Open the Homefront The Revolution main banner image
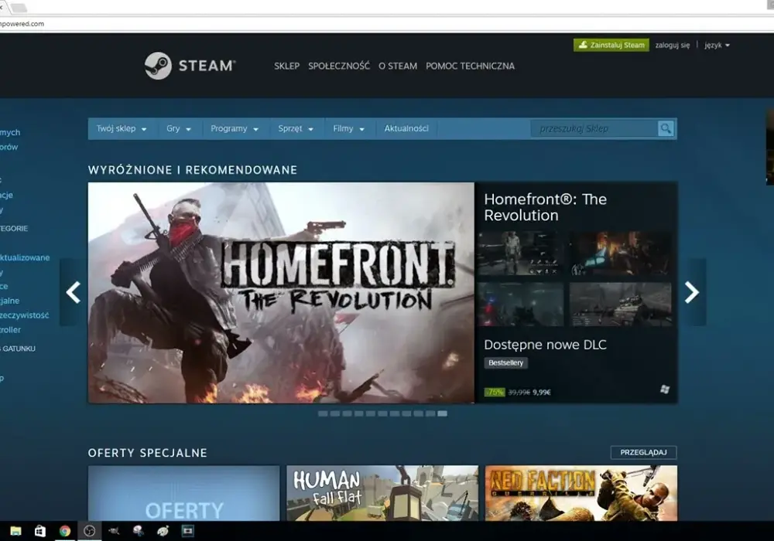 pyautogui.click(x=281, y=293)
